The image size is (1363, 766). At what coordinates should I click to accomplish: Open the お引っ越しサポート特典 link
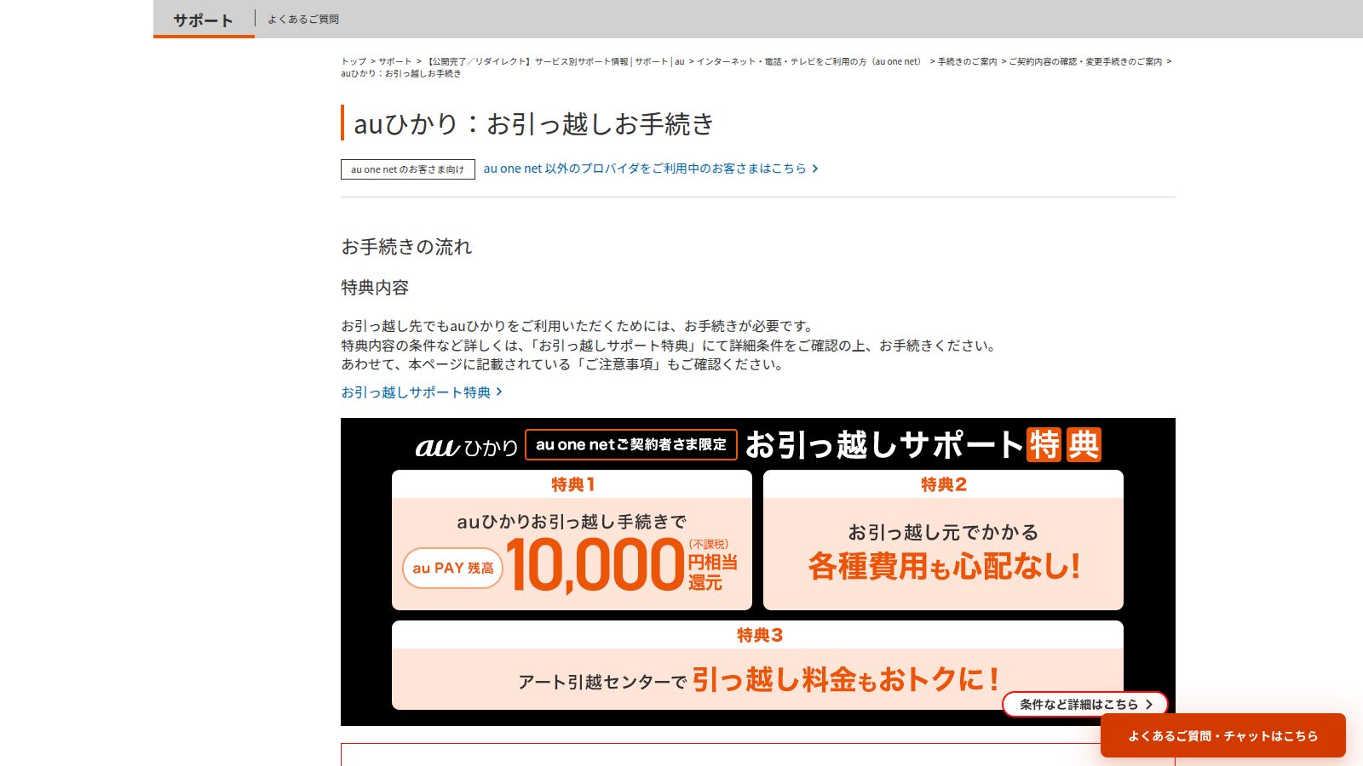(x=422, y=392)
